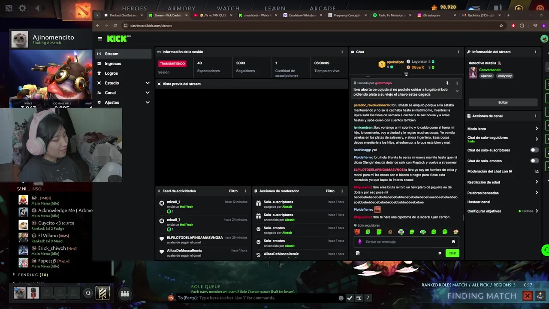Click emoji picker icon in message box
The height and width of the screenshot is (309, 549).
(453, 242)
